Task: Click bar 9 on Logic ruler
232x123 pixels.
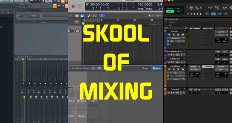Action: pos(118,20)
